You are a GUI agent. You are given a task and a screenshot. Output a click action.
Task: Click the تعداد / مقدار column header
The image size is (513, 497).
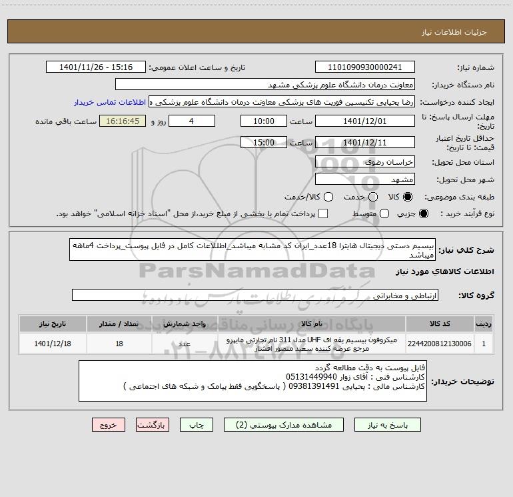(119, 324)
